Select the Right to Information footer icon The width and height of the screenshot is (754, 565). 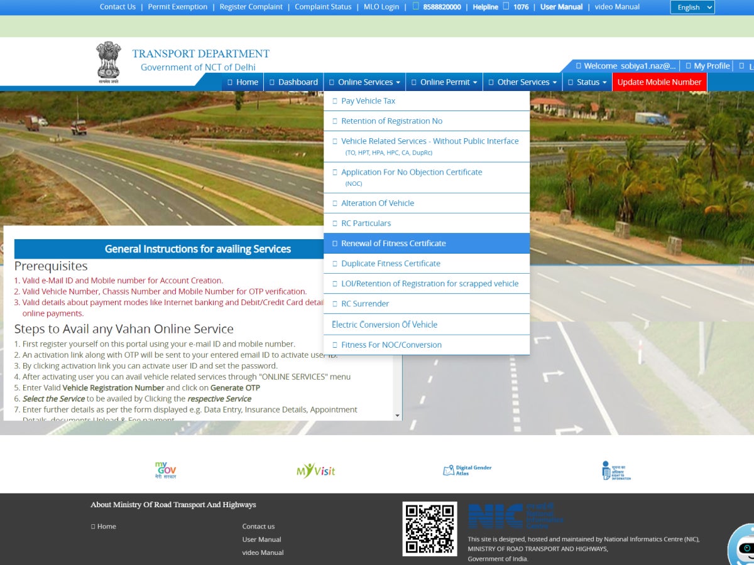tap(618, 470)
